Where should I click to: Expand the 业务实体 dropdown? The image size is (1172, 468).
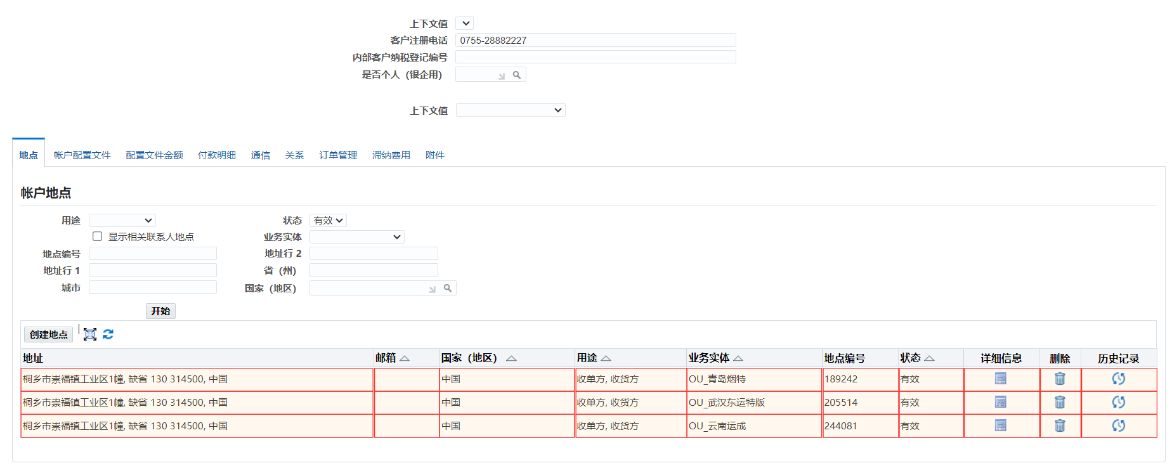(x=356, y=237)
